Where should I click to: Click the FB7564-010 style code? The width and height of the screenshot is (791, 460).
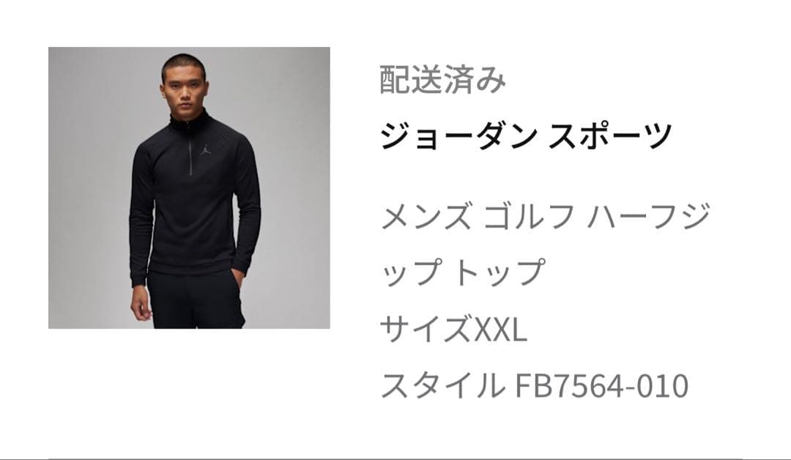pos(602,386)
